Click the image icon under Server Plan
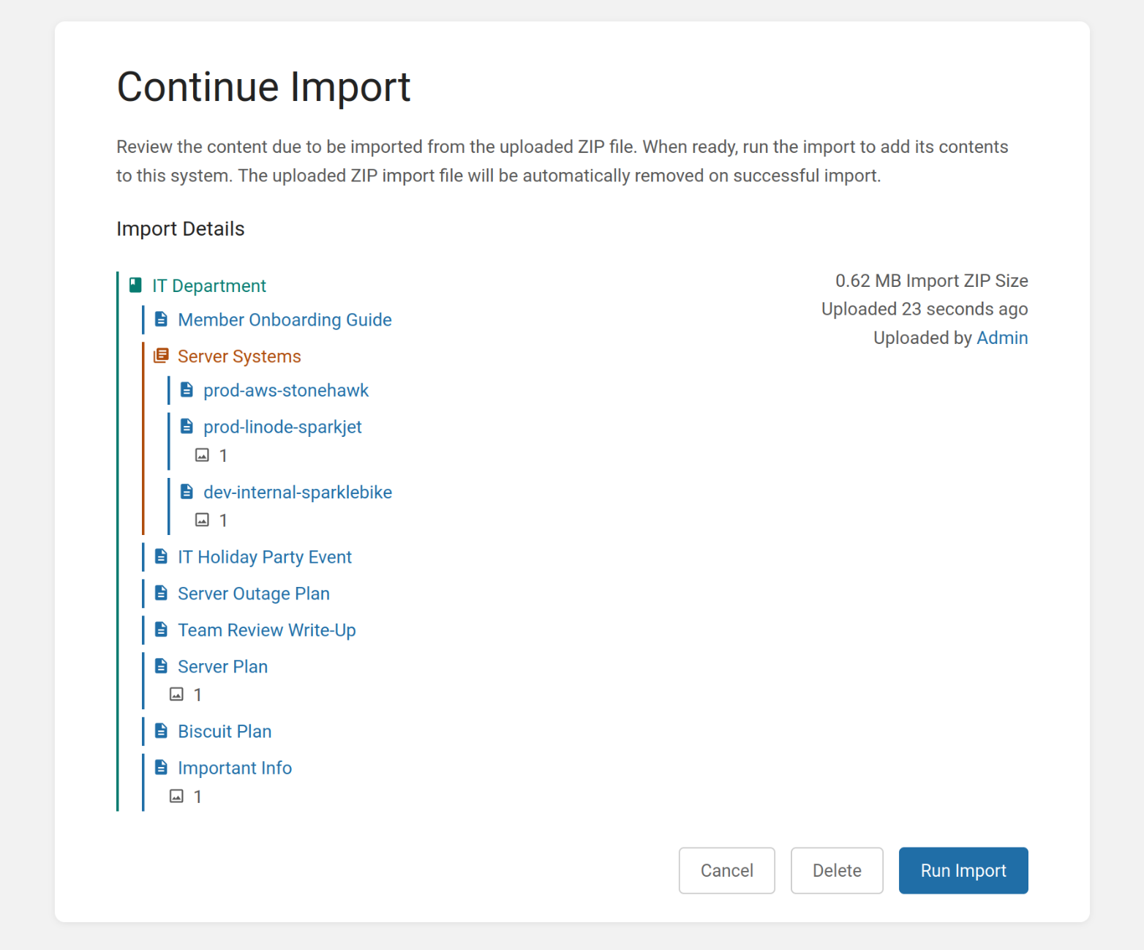1144x950 pixels. click(176, 694)
